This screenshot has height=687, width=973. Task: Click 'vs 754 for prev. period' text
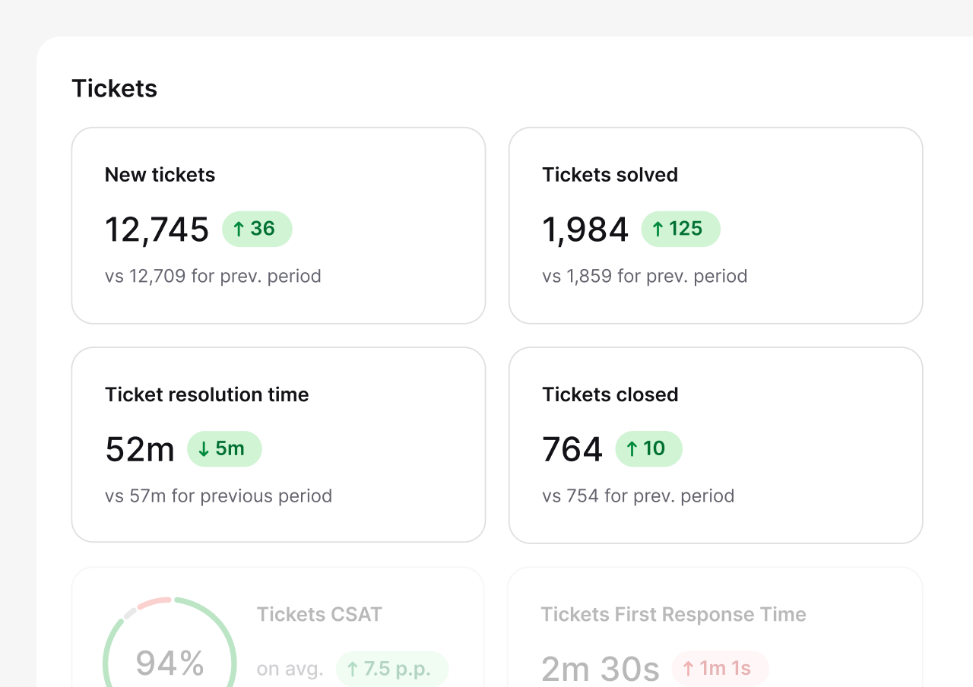pos(638,496)
